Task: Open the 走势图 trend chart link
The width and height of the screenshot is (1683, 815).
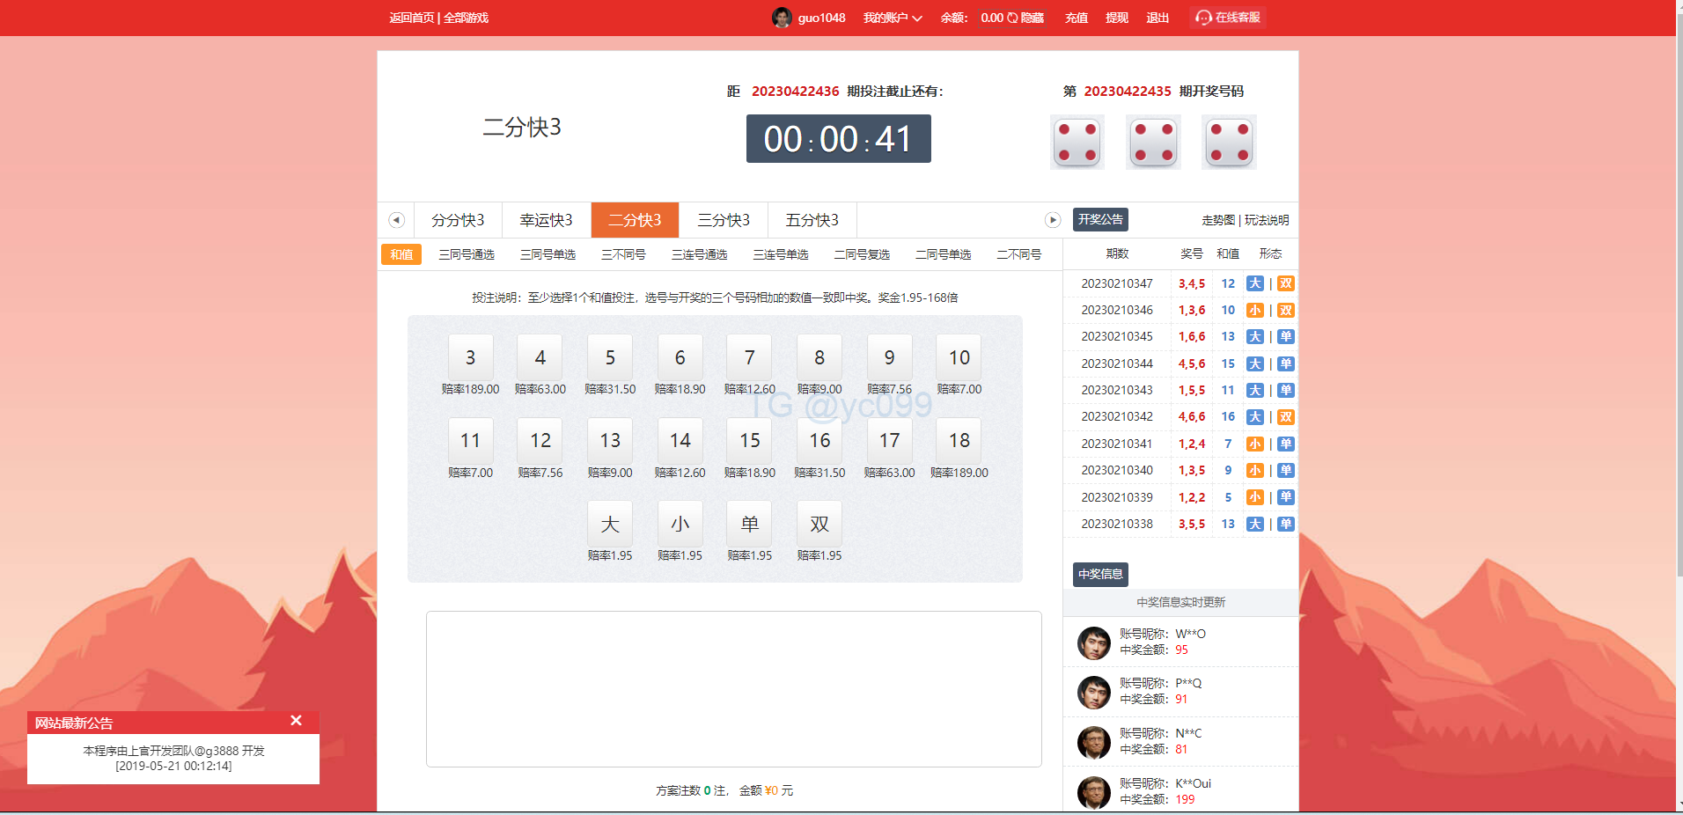Action: pos(1217,220)
